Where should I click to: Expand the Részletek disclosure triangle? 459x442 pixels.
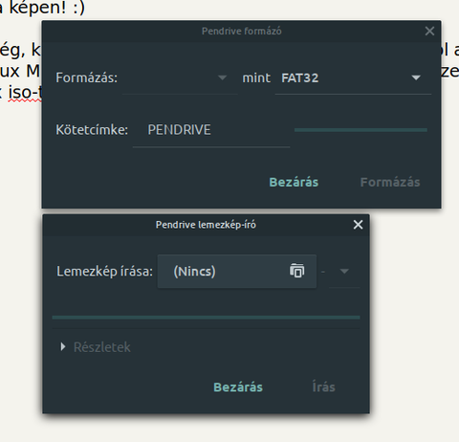click(x=63, y=346)
